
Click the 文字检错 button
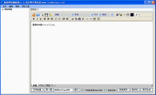pyautogui.click(x=37, y=90)
